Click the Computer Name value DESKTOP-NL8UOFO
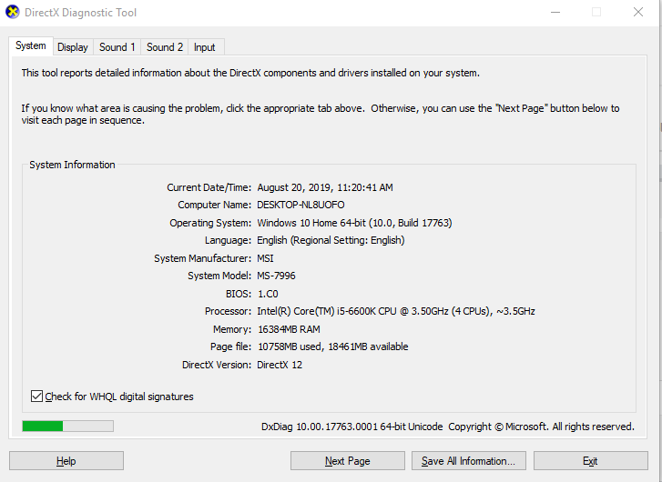This screenshot has height=482, width=662. click(x=300, y=205)
